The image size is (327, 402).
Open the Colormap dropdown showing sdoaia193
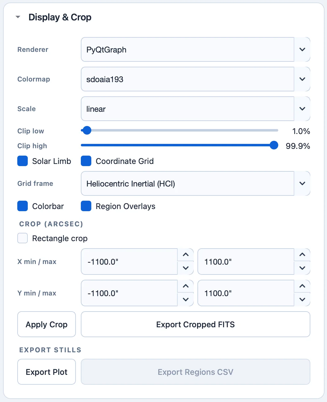[195, 79]
